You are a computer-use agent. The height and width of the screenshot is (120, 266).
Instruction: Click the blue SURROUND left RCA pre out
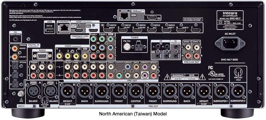pos(128,67)
